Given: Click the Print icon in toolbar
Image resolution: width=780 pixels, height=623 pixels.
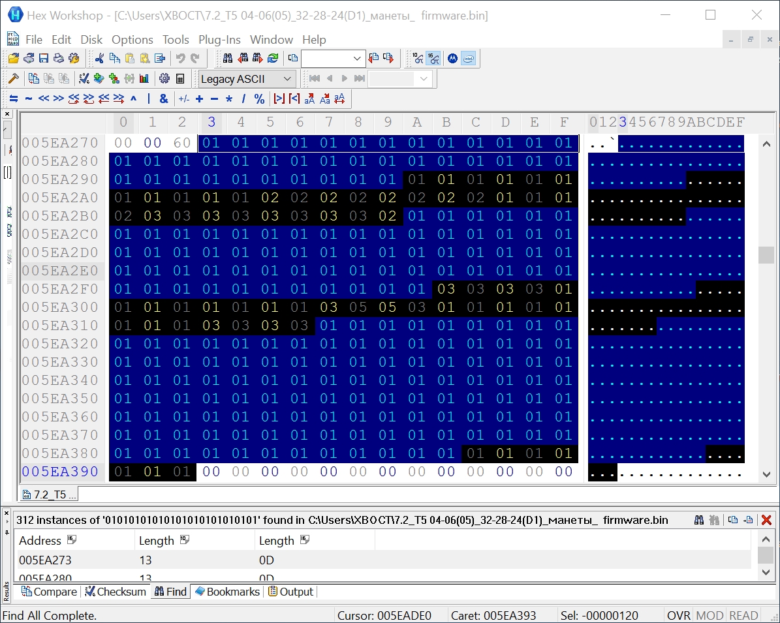Looking at the screenshot, I should pos(58,59).
